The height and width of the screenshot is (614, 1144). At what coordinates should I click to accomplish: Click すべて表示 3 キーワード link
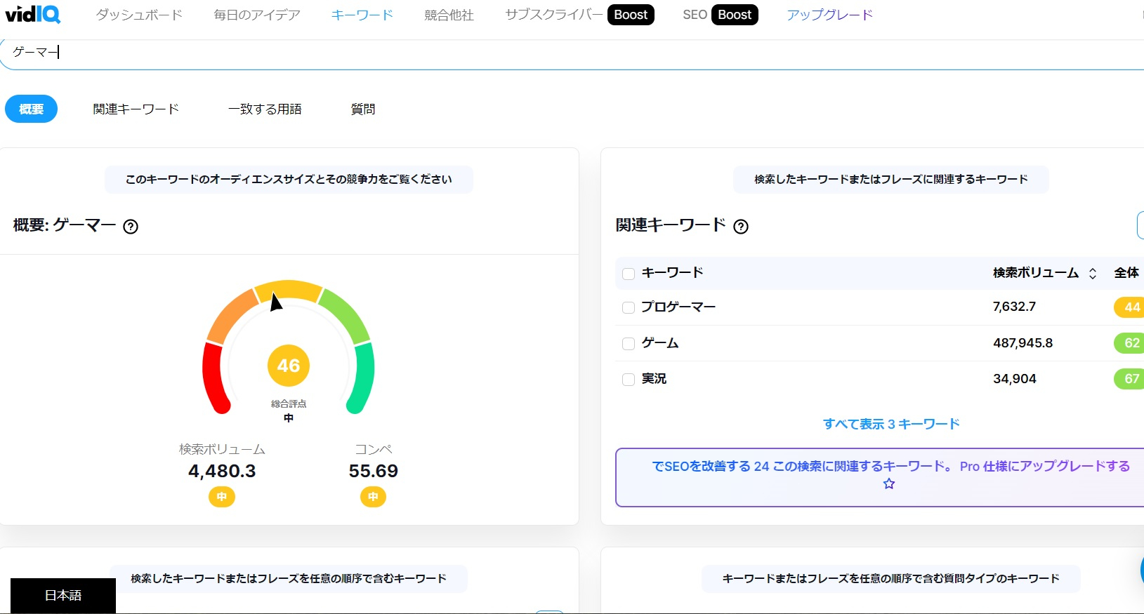tap(891, 424)
